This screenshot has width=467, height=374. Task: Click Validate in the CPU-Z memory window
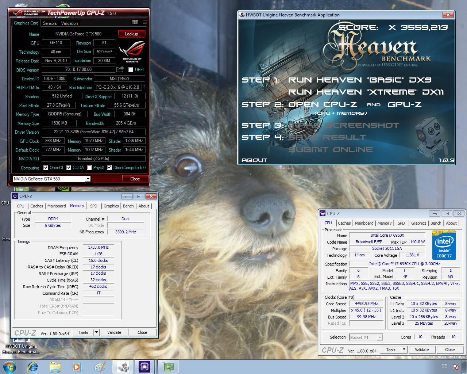(114, 332)
